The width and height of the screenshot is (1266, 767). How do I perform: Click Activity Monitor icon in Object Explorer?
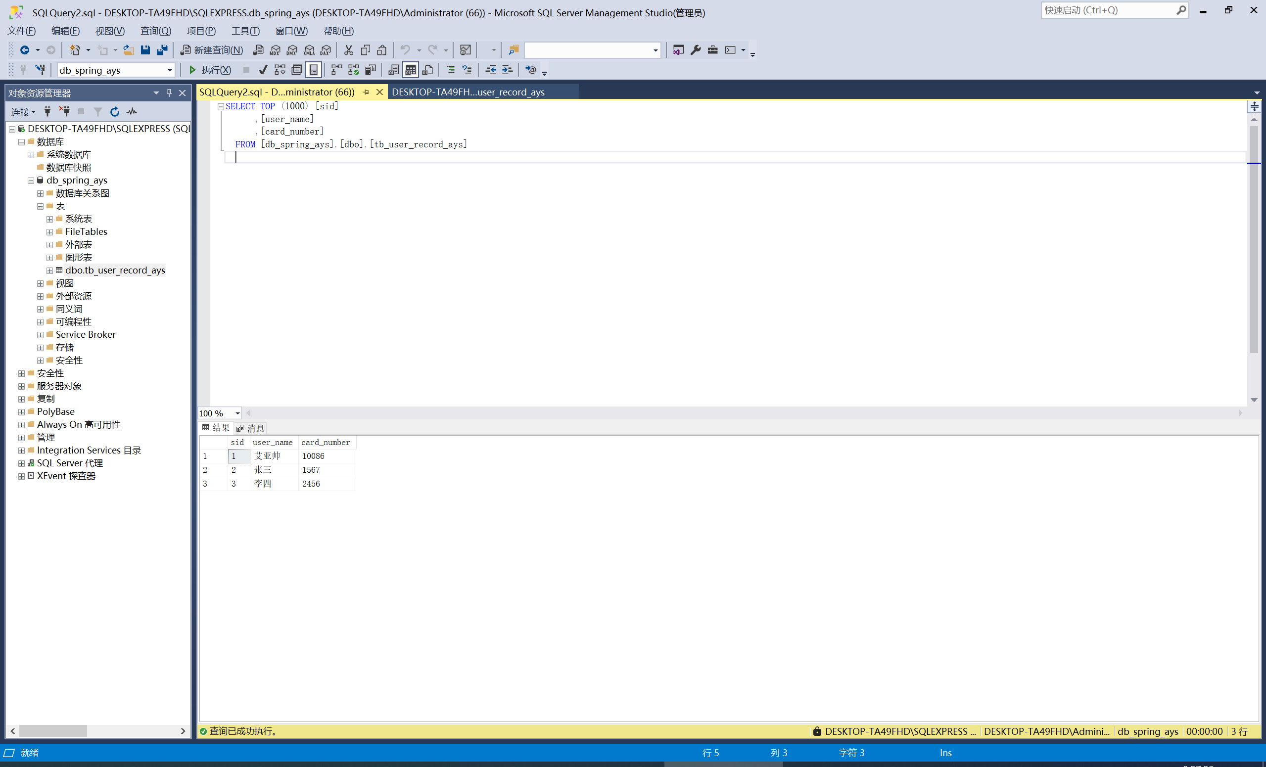pos(132,111)
